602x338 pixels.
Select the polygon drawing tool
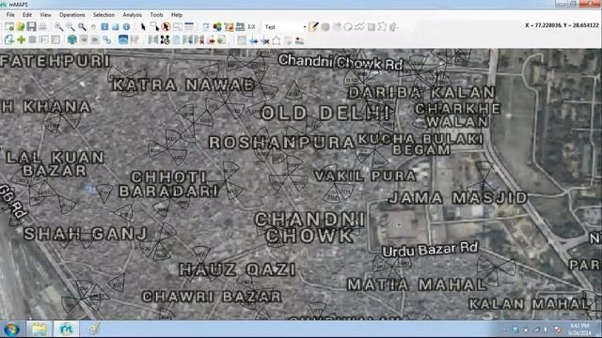(382, 27)
